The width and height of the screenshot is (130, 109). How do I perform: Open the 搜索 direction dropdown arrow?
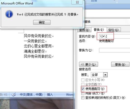pos(105,75)
